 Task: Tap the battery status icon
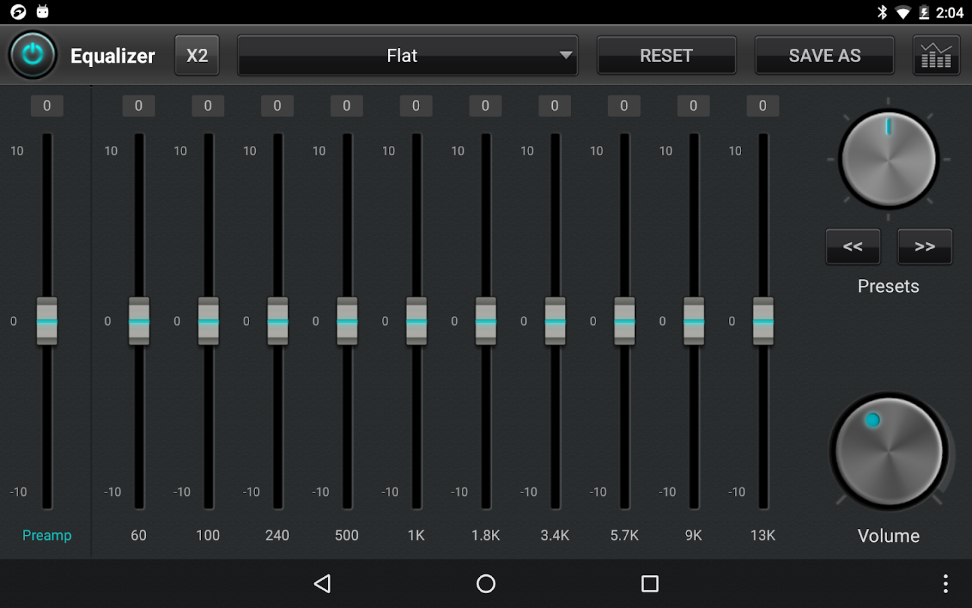(x=924, y=12)
